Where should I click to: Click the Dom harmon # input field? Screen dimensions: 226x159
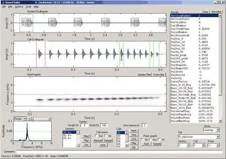tap(144, 125)
